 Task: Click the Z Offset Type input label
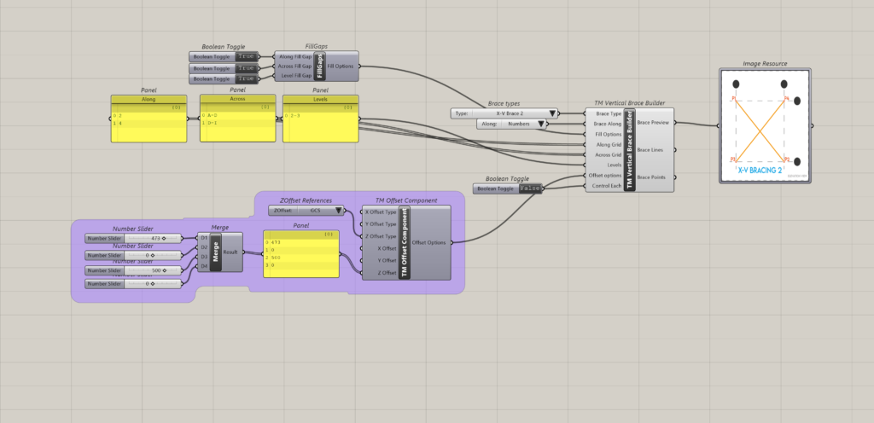(x=381, y=236)
